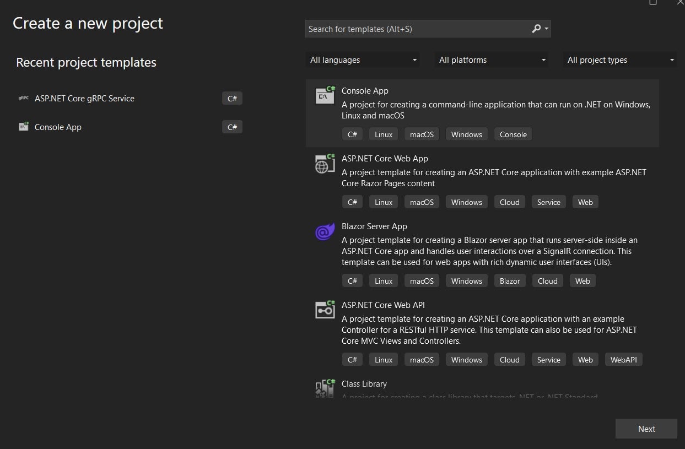This screenshot has height=449, width=685.
Task: Open the All platforms dropdown
Action: pyautogui.click(x=492, y=60)
